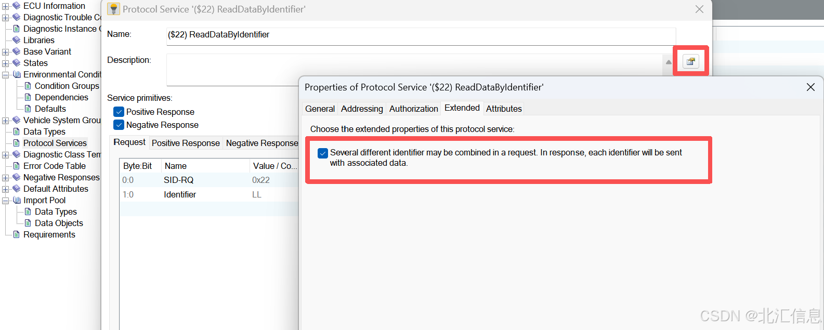Switch to the Attributes tab

[x=504, y=109]
